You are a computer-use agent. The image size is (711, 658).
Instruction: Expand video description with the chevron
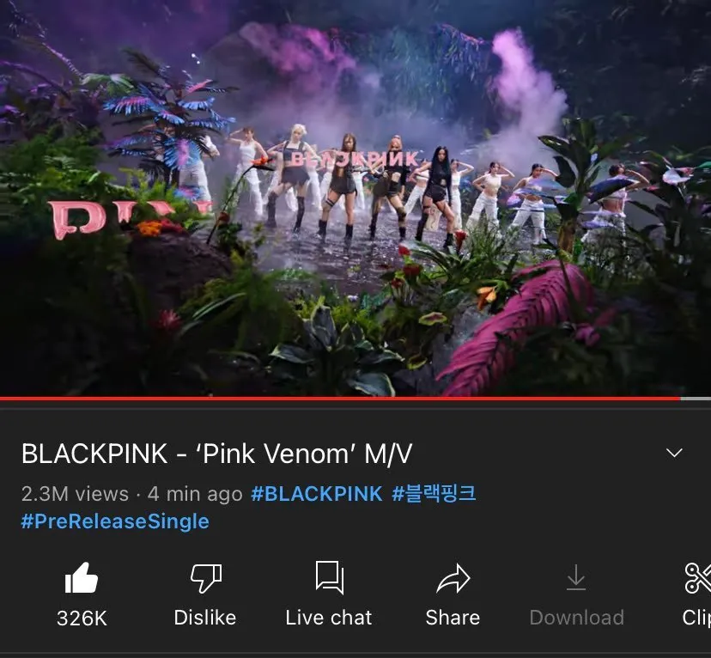coord(674,453)
